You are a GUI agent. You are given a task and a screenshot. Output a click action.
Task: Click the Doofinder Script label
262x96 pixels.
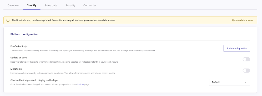[19, 46]
